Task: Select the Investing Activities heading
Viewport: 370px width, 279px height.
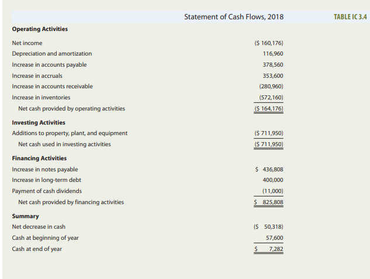Action: point(39,122)
